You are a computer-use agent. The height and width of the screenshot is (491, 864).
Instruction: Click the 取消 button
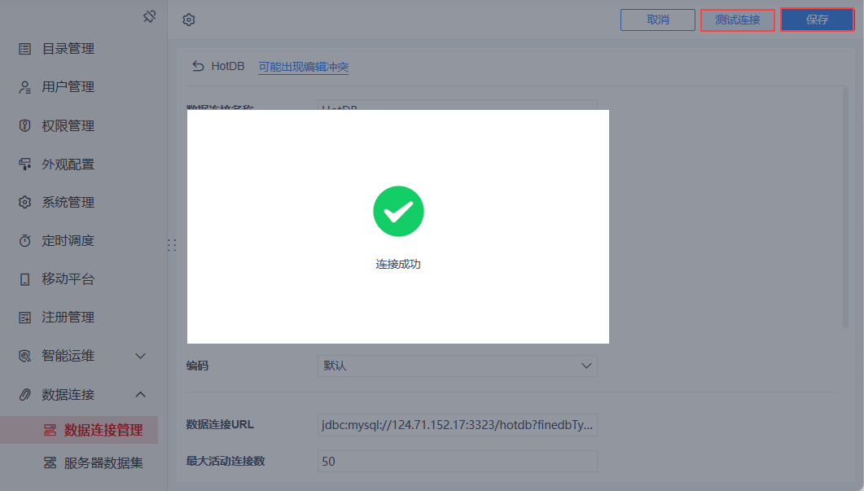point(658,20)
